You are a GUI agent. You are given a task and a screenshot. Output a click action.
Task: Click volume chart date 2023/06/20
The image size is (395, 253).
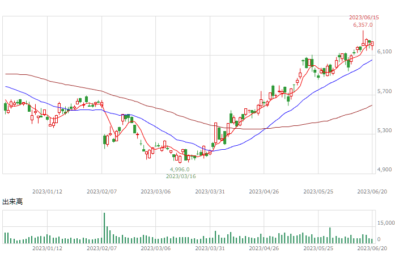tap(372, 248)
